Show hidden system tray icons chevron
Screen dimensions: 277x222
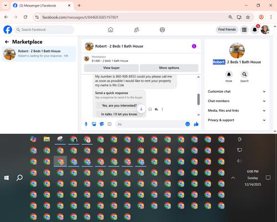(x=233, y=178)
